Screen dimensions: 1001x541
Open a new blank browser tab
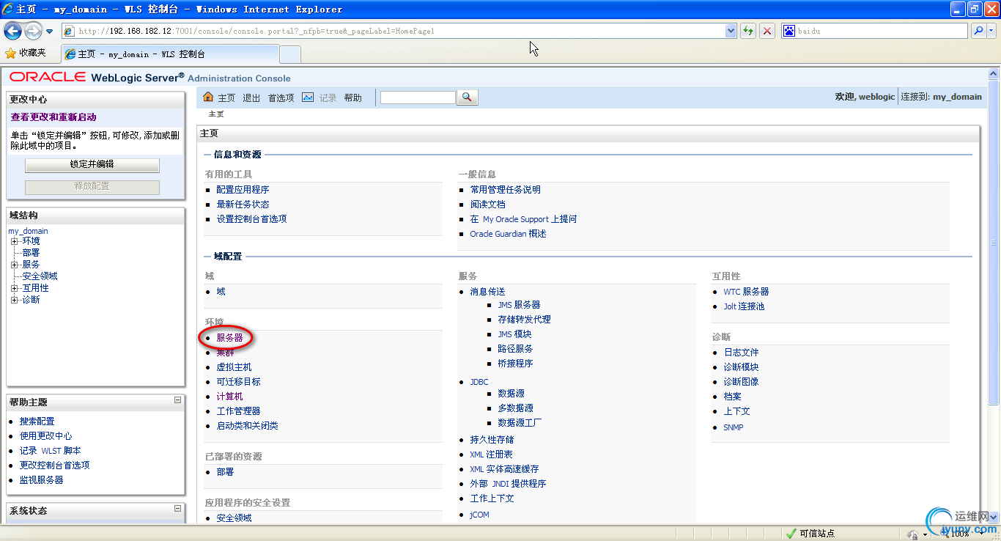290,55
